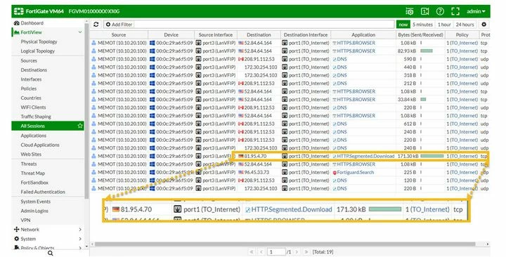Click the favorite star on All Sessions
Screen dimensions: 506x257
80,126
